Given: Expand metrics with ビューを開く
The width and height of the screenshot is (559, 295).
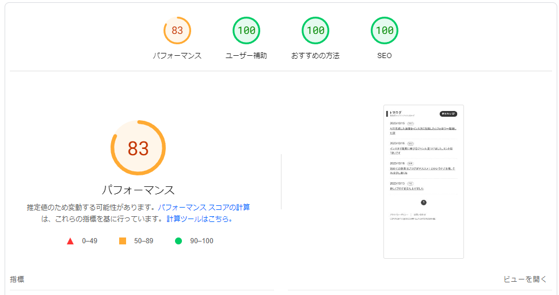Looking at the screenshot, I should 525,279.
